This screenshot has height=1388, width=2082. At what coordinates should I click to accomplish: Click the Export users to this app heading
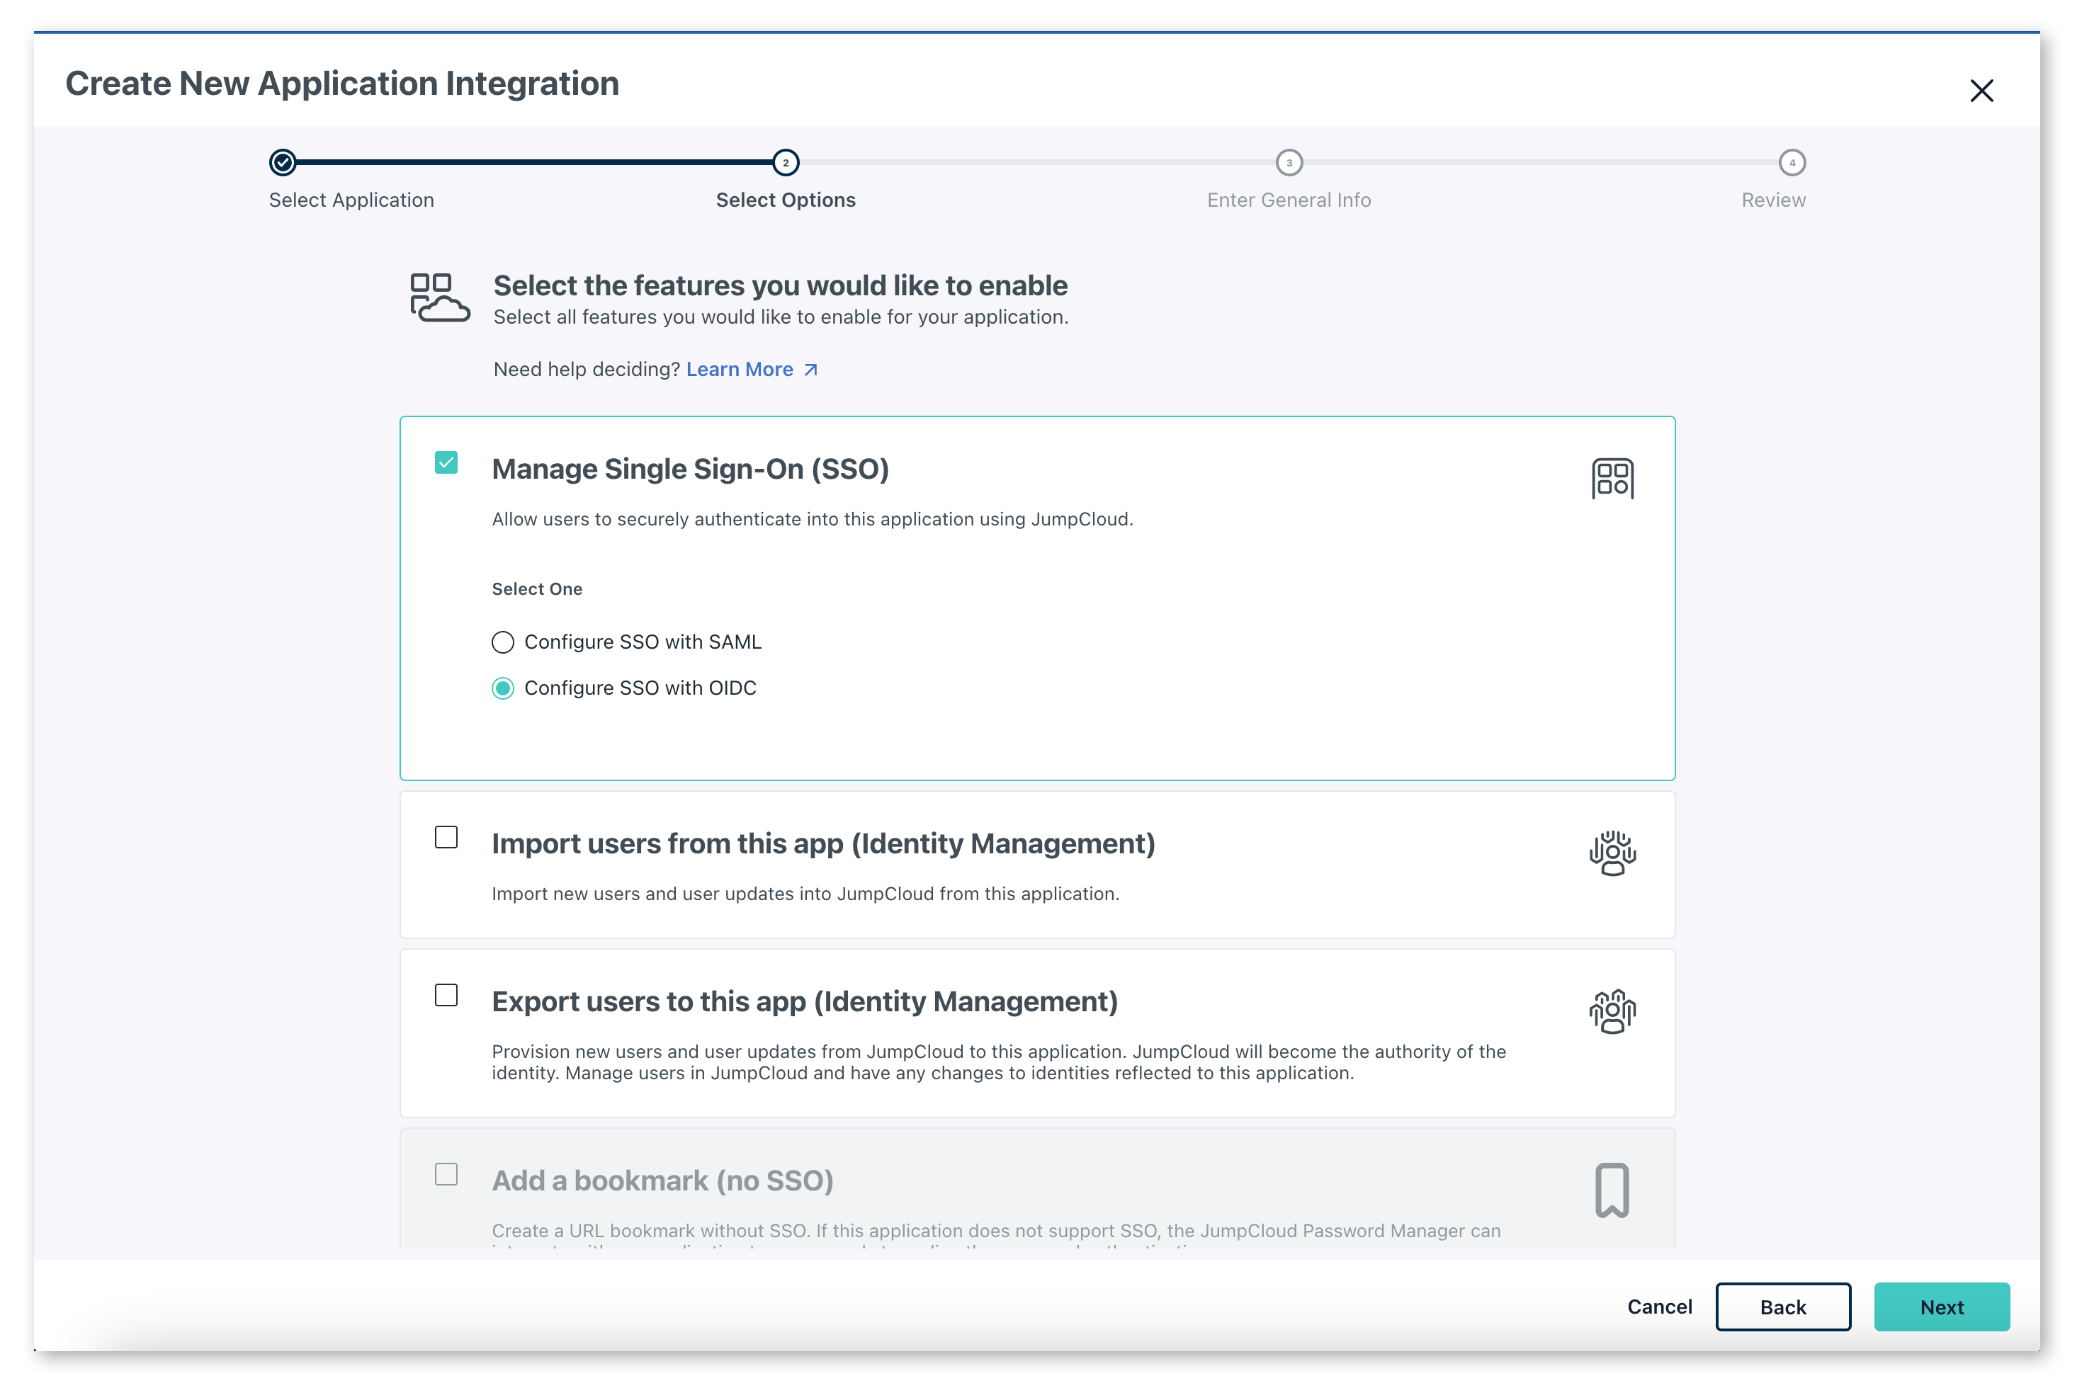(x=804, y=1001)
